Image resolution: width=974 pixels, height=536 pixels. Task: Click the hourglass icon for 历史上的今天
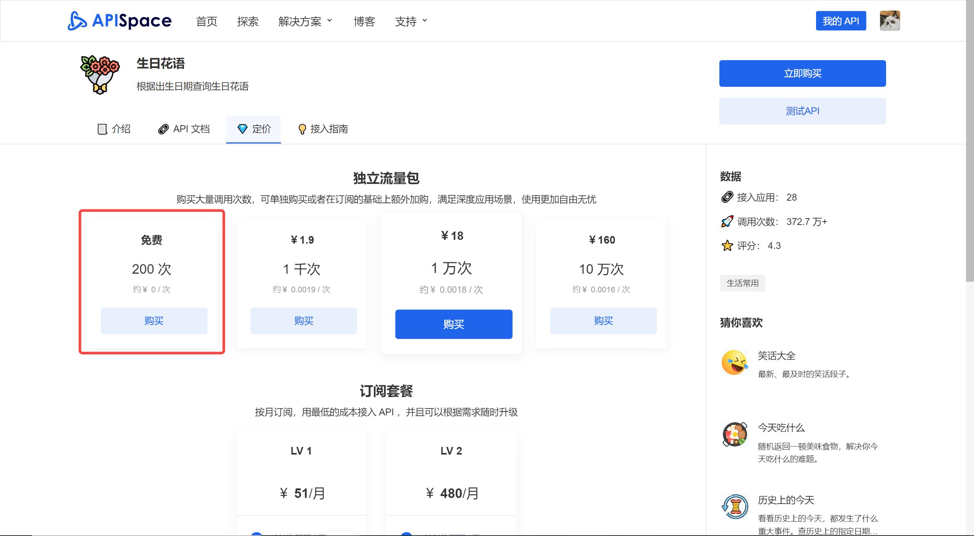point(736,507)
